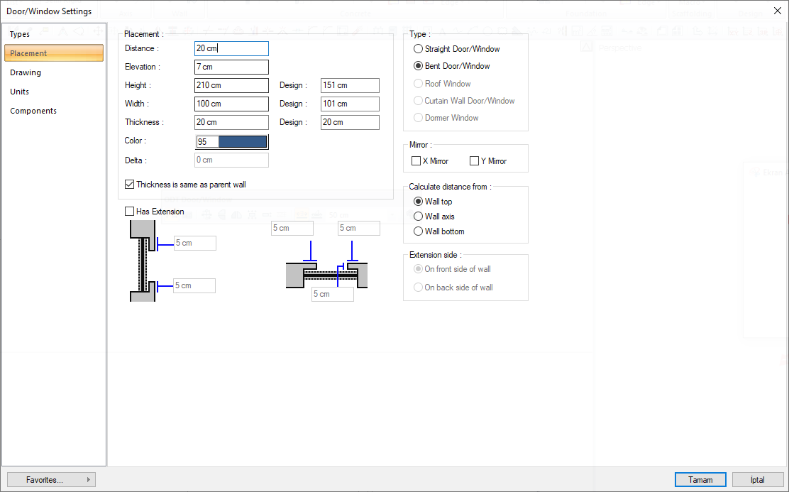
Task: Click the Distance input field
Action: pyautogui.click(x=231, y=48)
